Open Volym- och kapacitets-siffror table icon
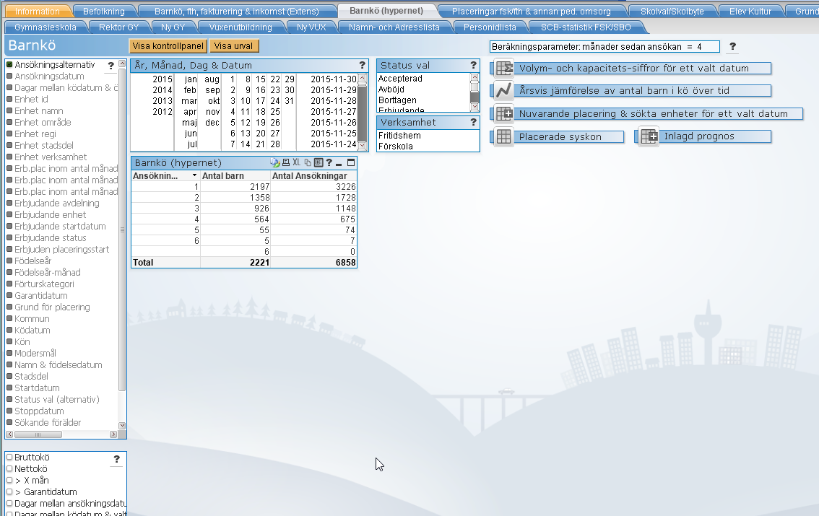 click(504, 68)
